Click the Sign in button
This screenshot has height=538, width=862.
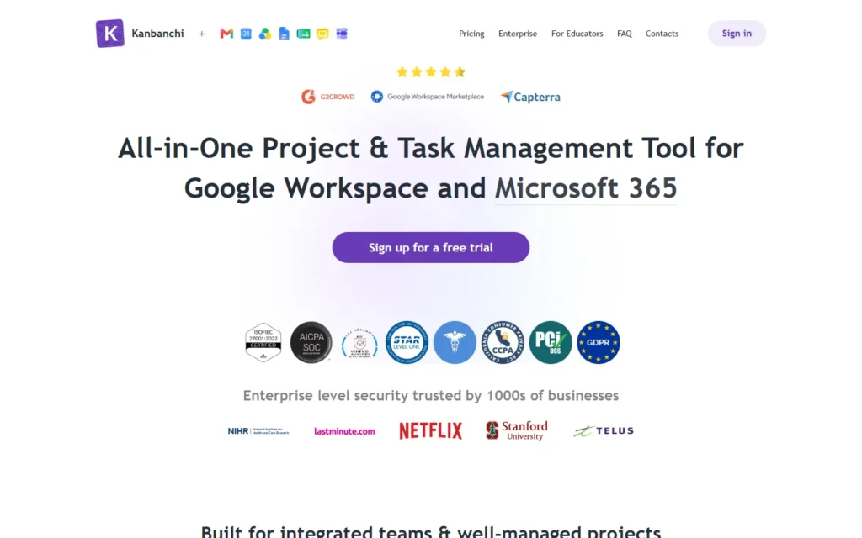tap(737, 34)
